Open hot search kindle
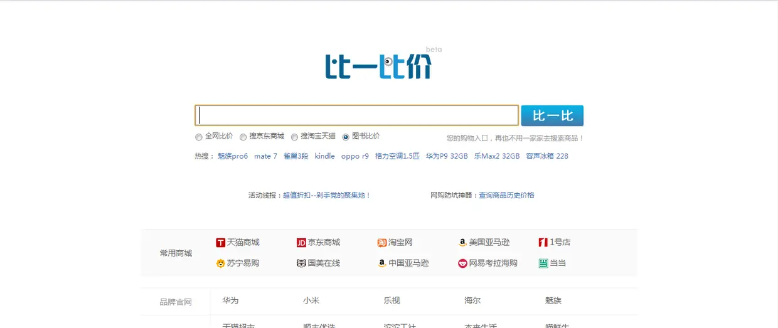 tap(325, 156)
